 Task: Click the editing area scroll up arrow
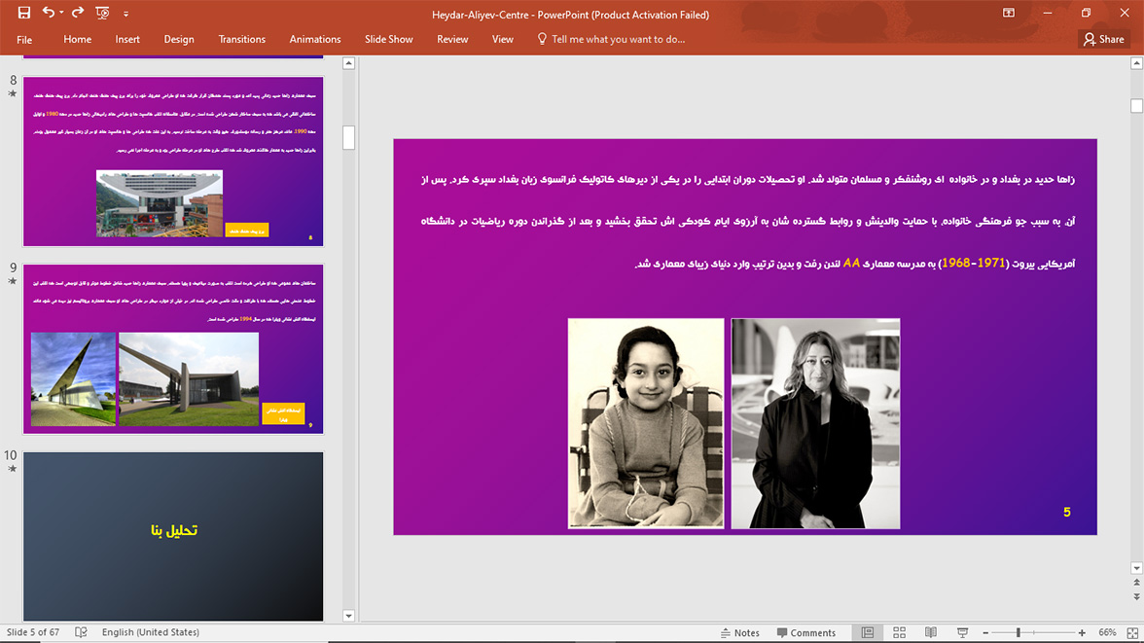click(x=1136, y=63)
